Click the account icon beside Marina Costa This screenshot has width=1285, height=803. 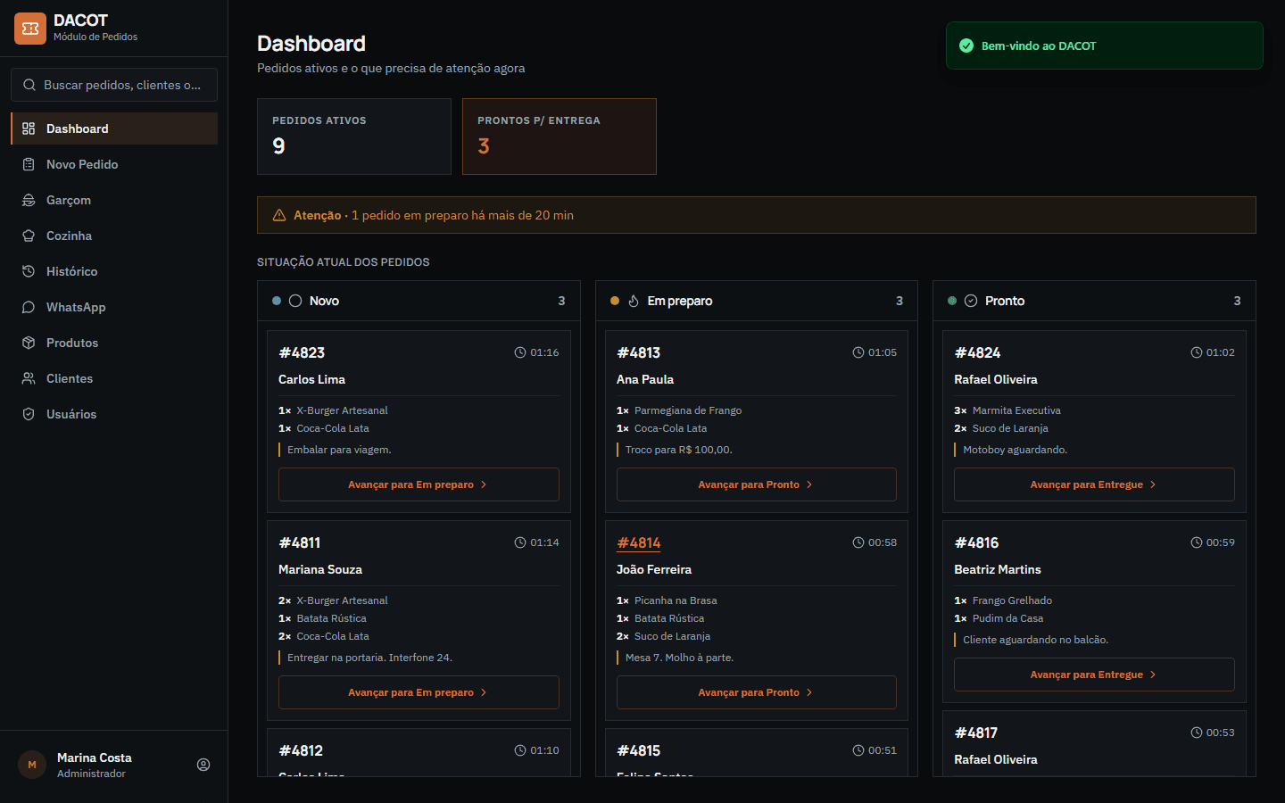coord(203,765)
